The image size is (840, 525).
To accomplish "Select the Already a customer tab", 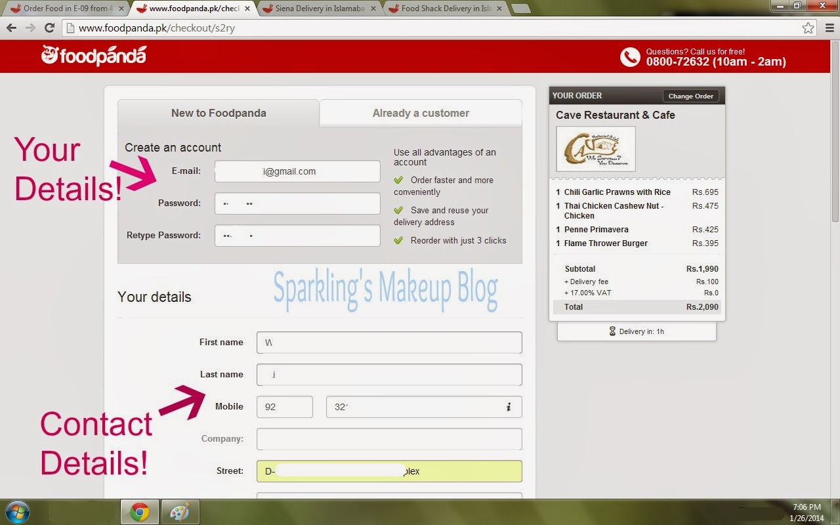I will (421, 113).
